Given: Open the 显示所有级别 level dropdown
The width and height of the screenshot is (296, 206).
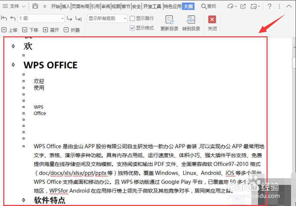Looking at the screenshot, I should coord(107,18).
